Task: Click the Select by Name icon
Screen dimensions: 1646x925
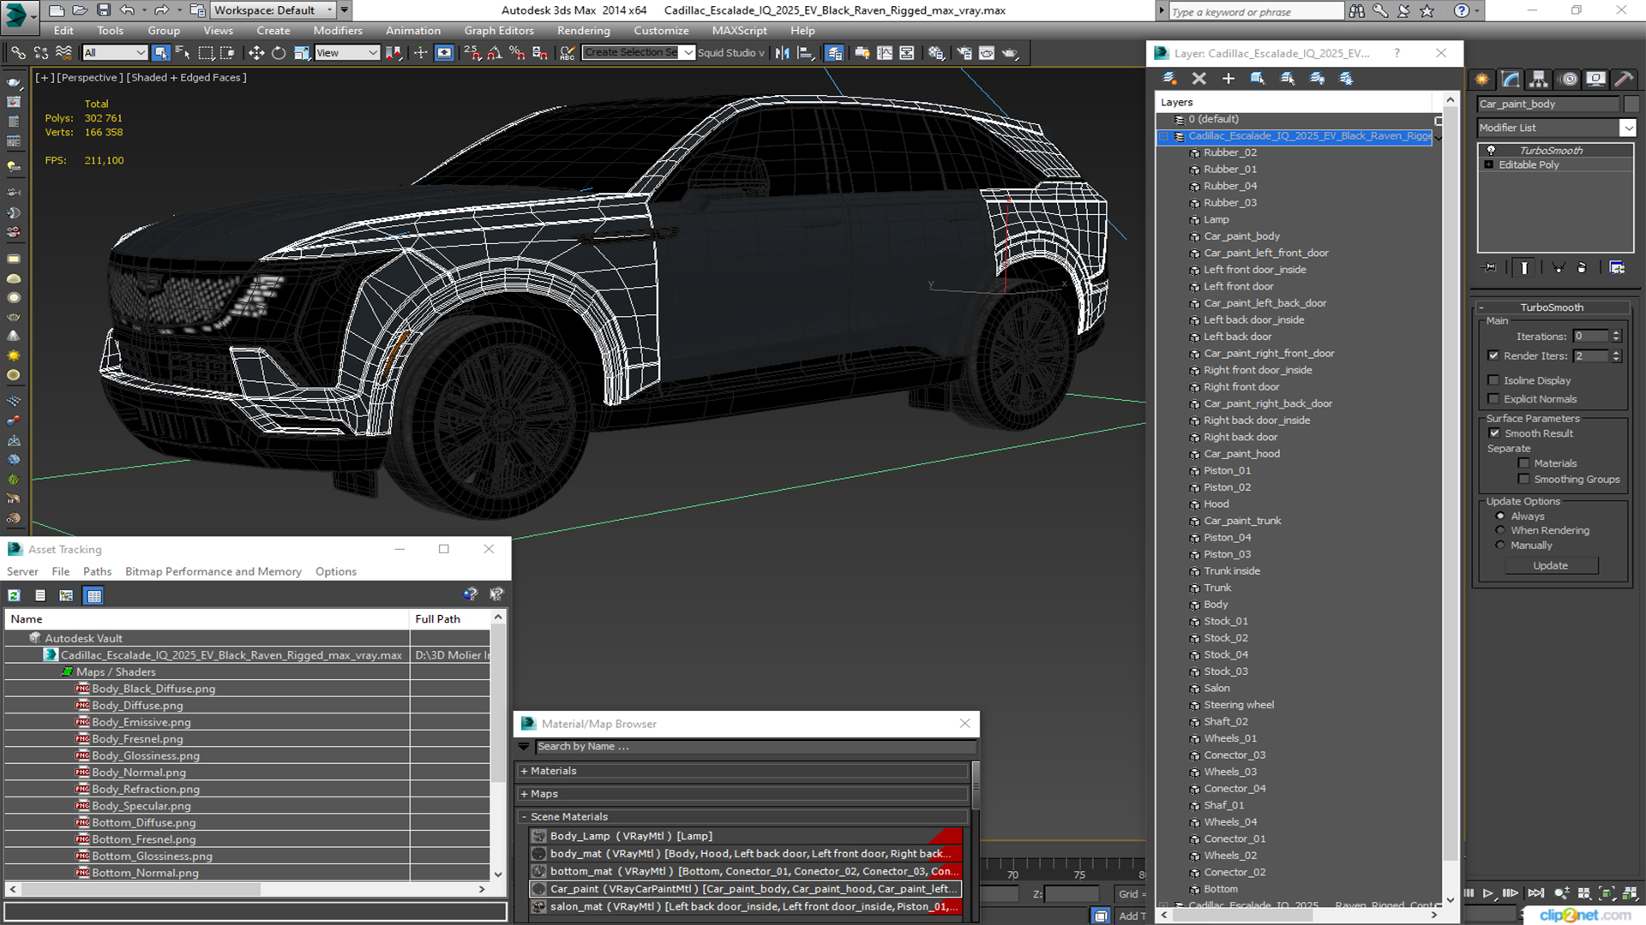Action: click(x=183, y=53)
